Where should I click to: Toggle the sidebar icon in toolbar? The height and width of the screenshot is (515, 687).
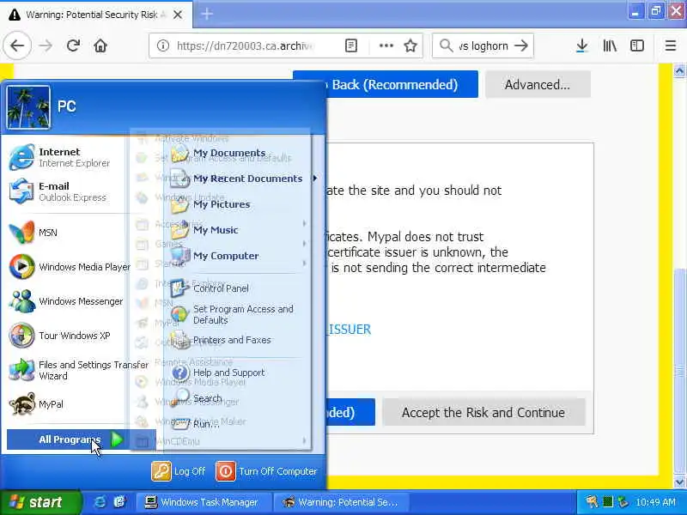pyautogui.click(x=637, y=45)
